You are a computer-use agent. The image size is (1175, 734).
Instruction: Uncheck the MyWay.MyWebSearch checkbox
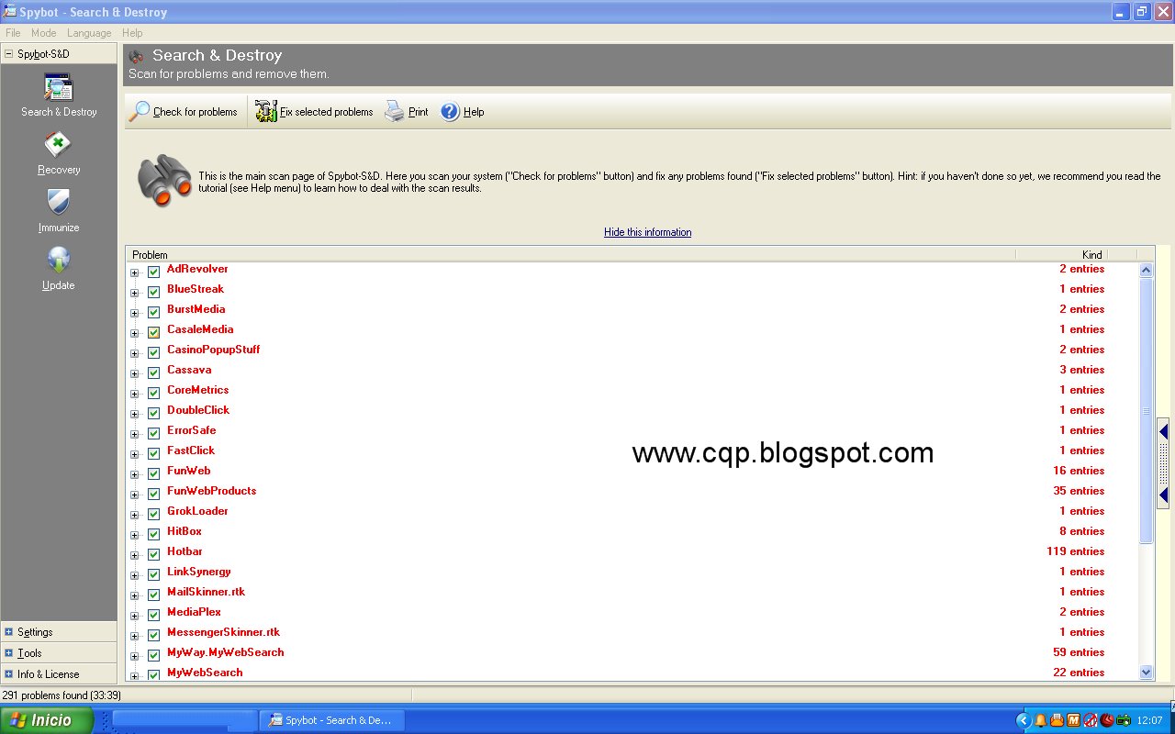point(153,656)
